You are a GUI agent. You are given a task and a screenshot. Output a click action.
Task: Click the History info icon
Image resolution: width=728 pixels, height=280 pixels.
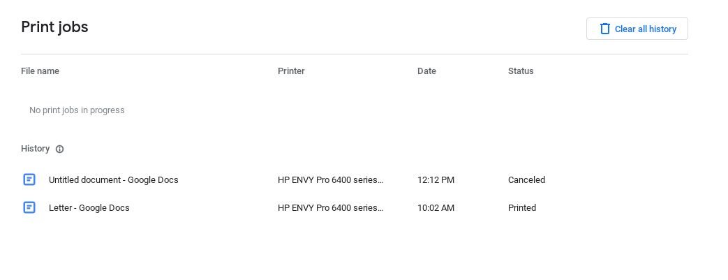click(x=60, y=149)
